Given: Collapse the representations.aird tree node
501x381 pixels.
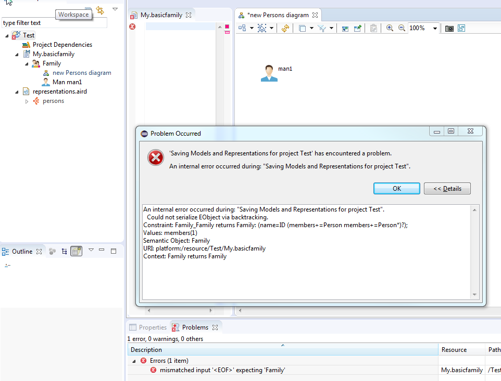Looking at the screenshot, I should (x=17, y=92).
